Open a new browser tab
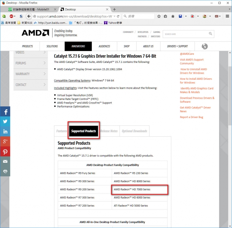 pos(114,9)
